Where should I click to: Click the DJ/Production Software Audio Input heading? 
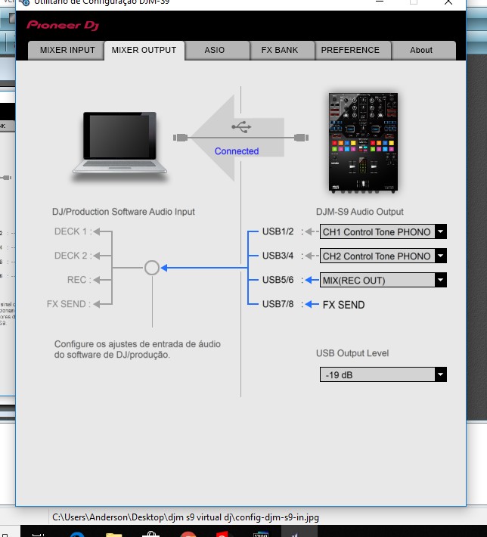coord(123,212)
